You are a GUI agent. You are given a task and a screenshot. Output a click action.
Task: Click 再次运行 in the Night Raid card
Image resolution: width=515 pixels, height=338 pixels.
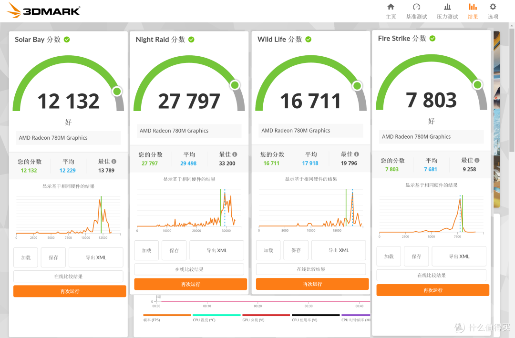point(190,284)
